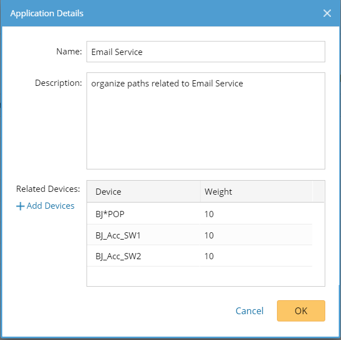Click the blank header cell right of Weight
Image resolution: width=341 pixels, height=340 pixels.
pos(319,191)
